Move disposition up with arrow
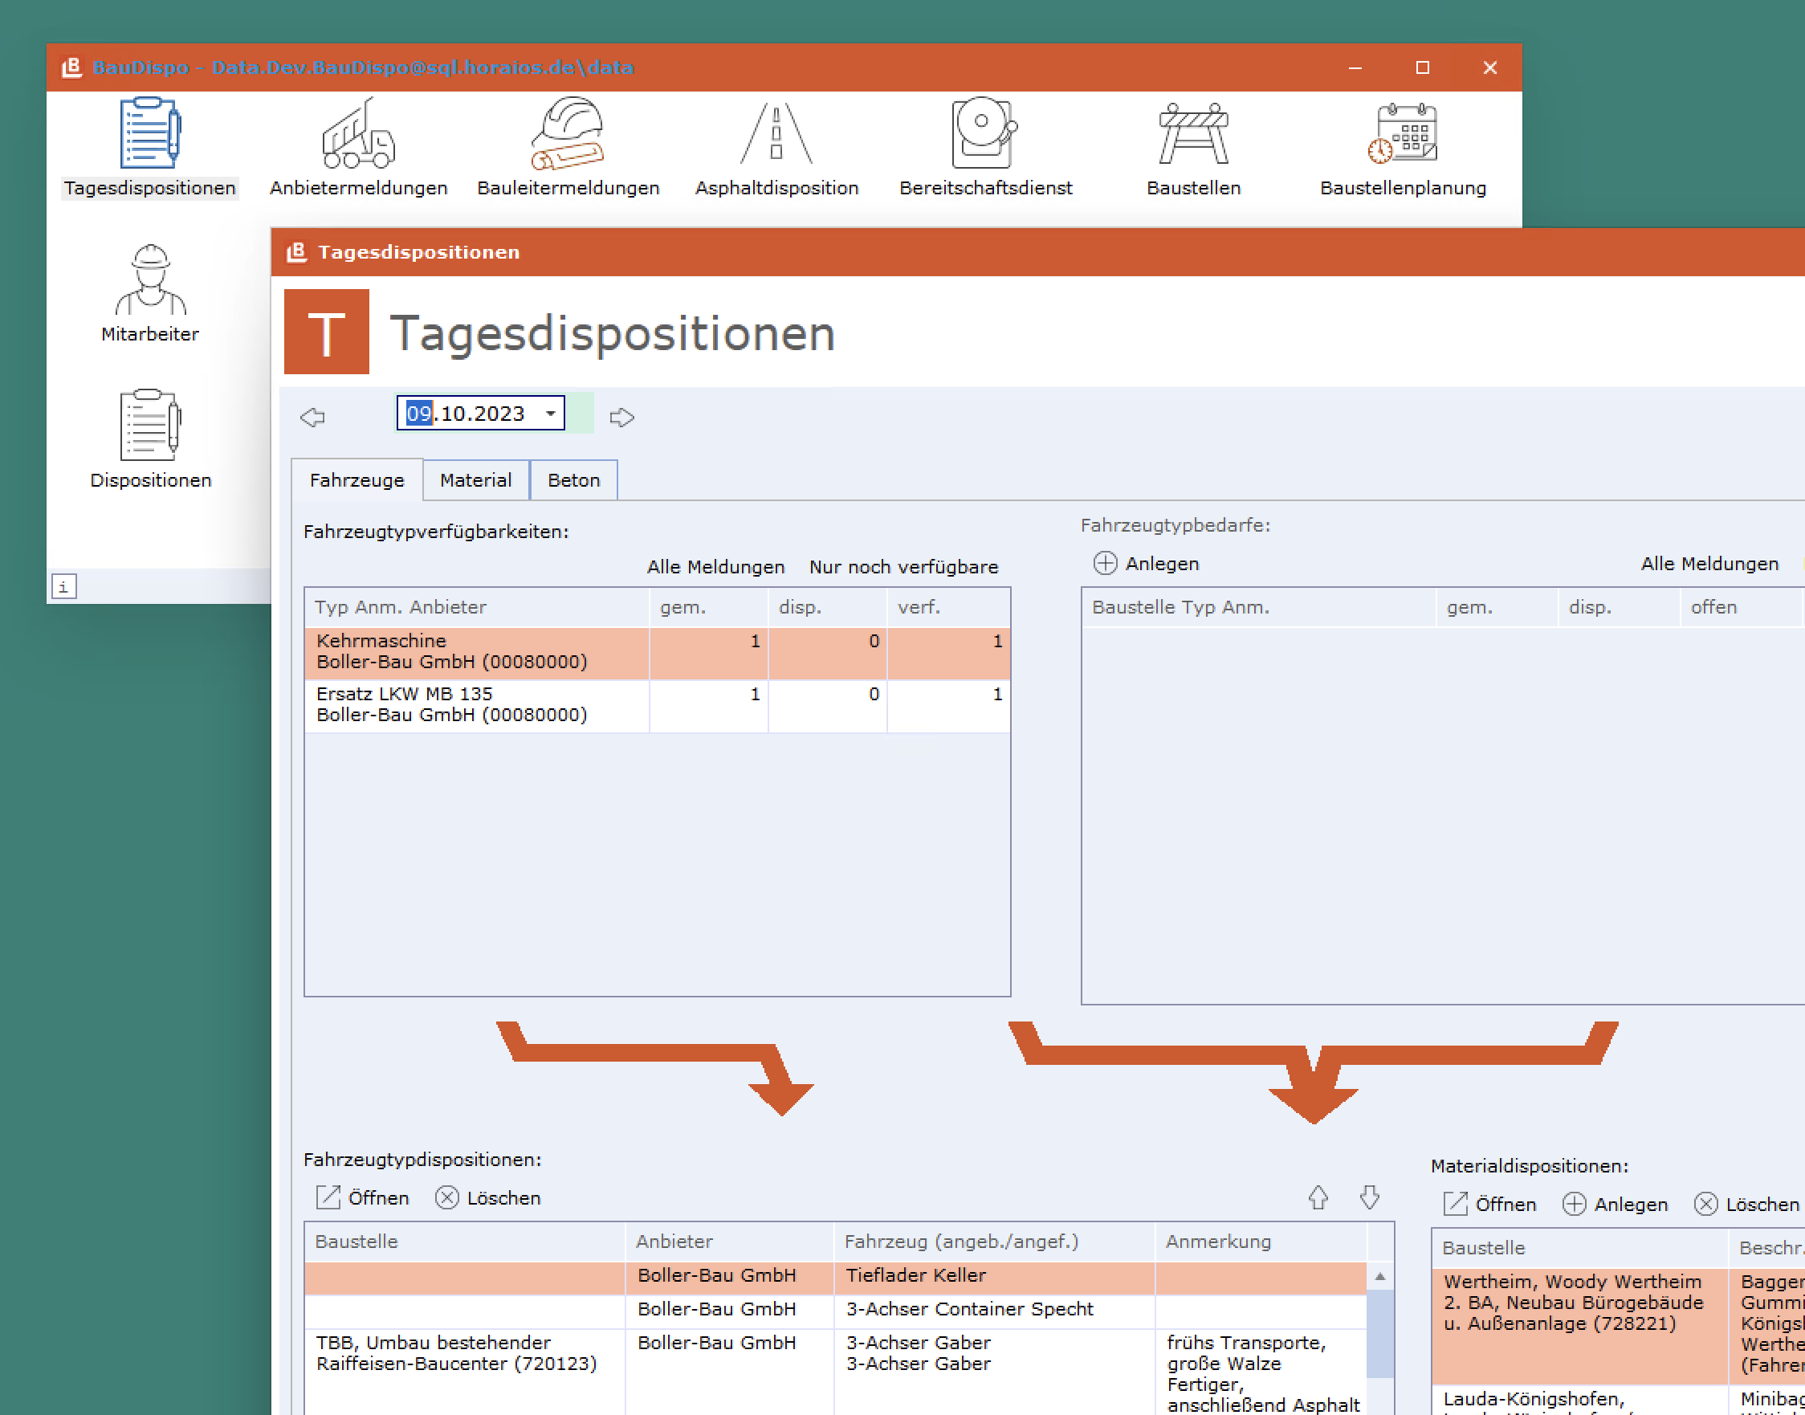Image resolution: width=1805 pixels, height=1415 pixels. click(1318, 1197)
